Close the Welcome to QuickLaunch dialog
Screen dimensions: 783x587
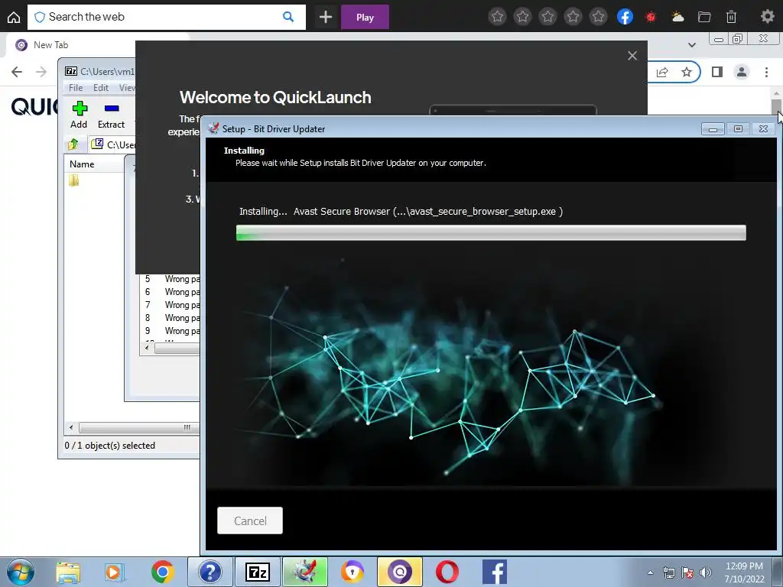[632, 55]
